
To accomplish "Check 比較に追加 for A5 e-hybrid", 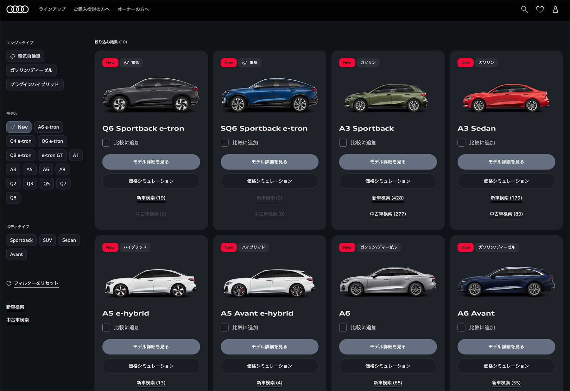I will click(106, 327).
